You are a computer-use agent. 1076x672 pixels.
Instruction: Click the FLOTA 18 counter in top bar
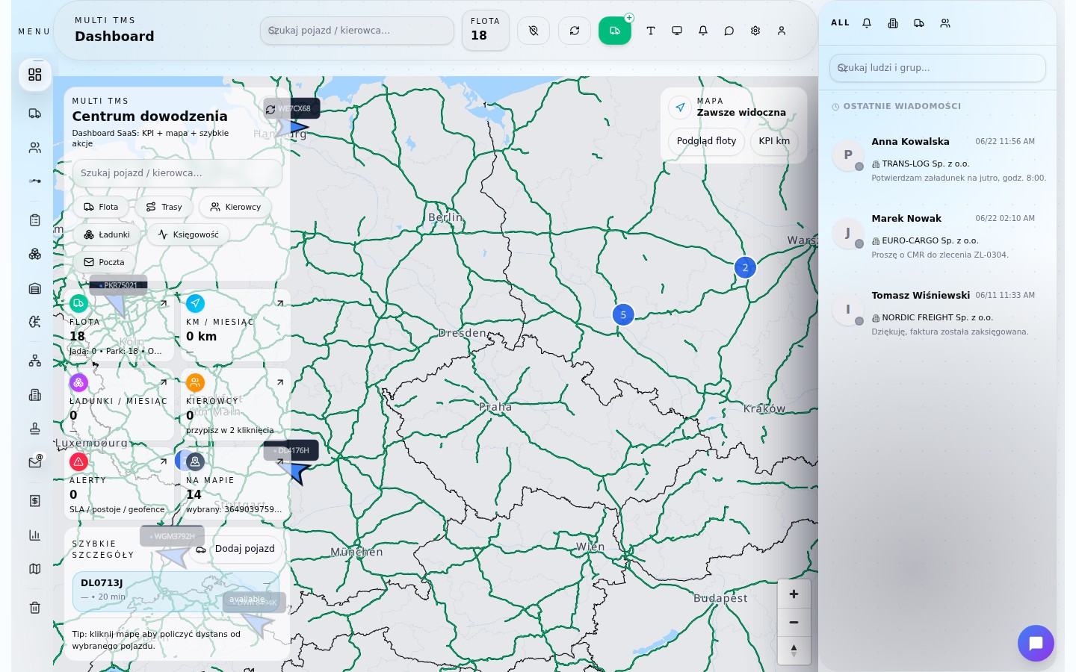click(486, 31)
